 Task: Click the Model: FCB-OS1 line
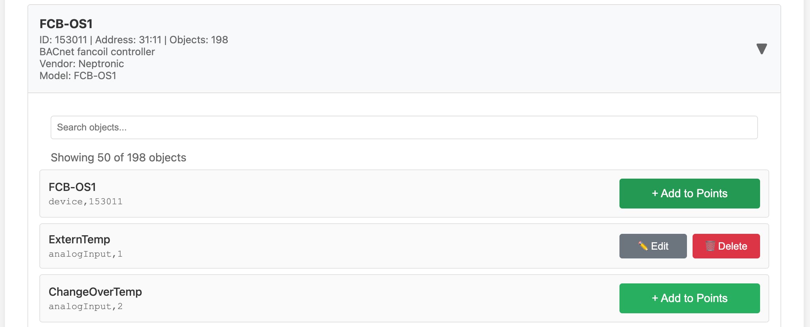[x=78, y=76]
